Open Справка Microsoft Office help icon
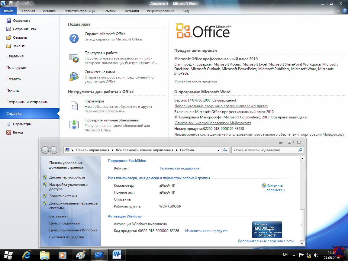The width and height of the screenshot is (348, 261). pyautogui.click(x=74, y=38)
